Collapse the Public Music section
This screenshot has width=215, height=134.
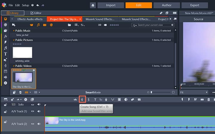click(13, 31)
